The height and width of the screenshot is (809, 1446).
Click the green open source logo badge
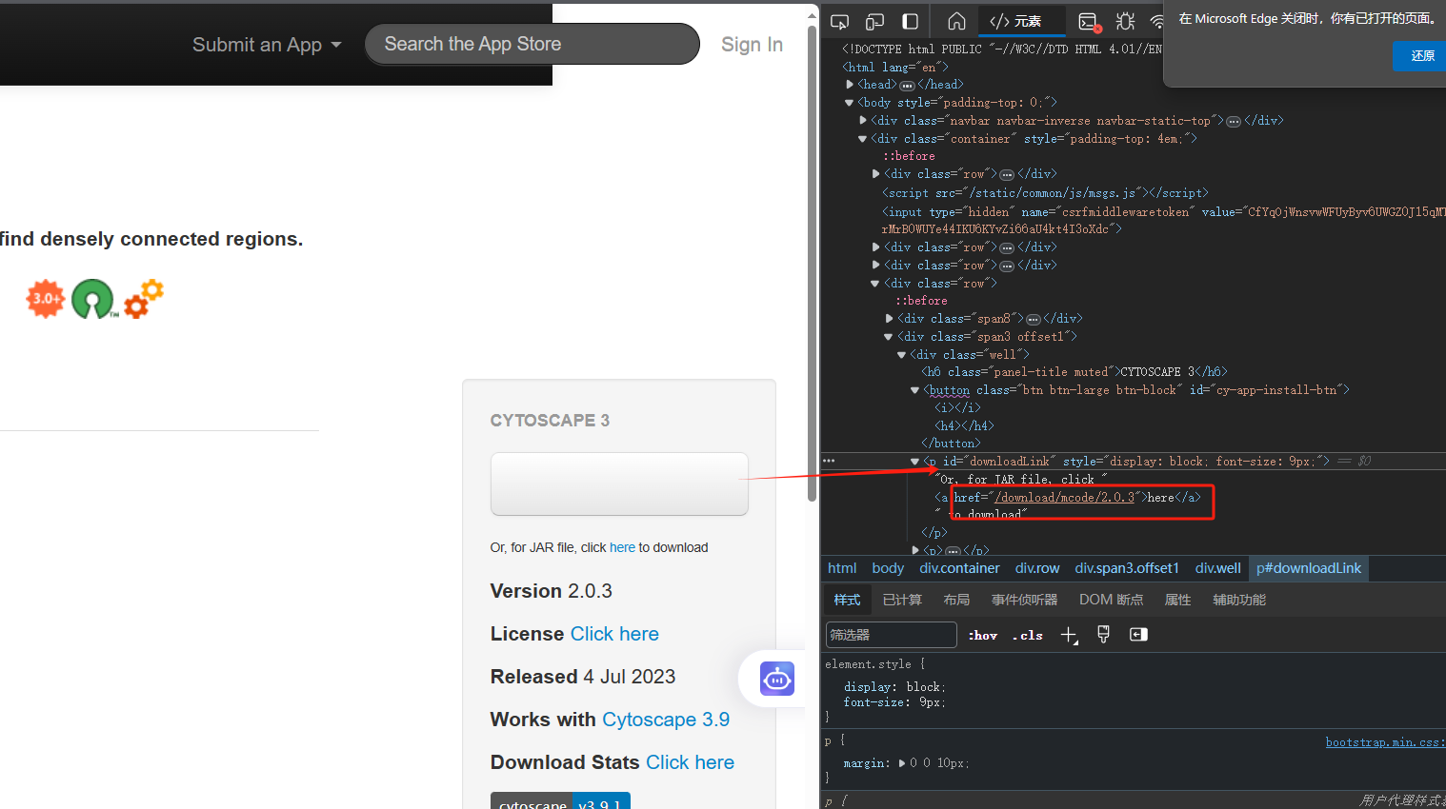(93, 299)
